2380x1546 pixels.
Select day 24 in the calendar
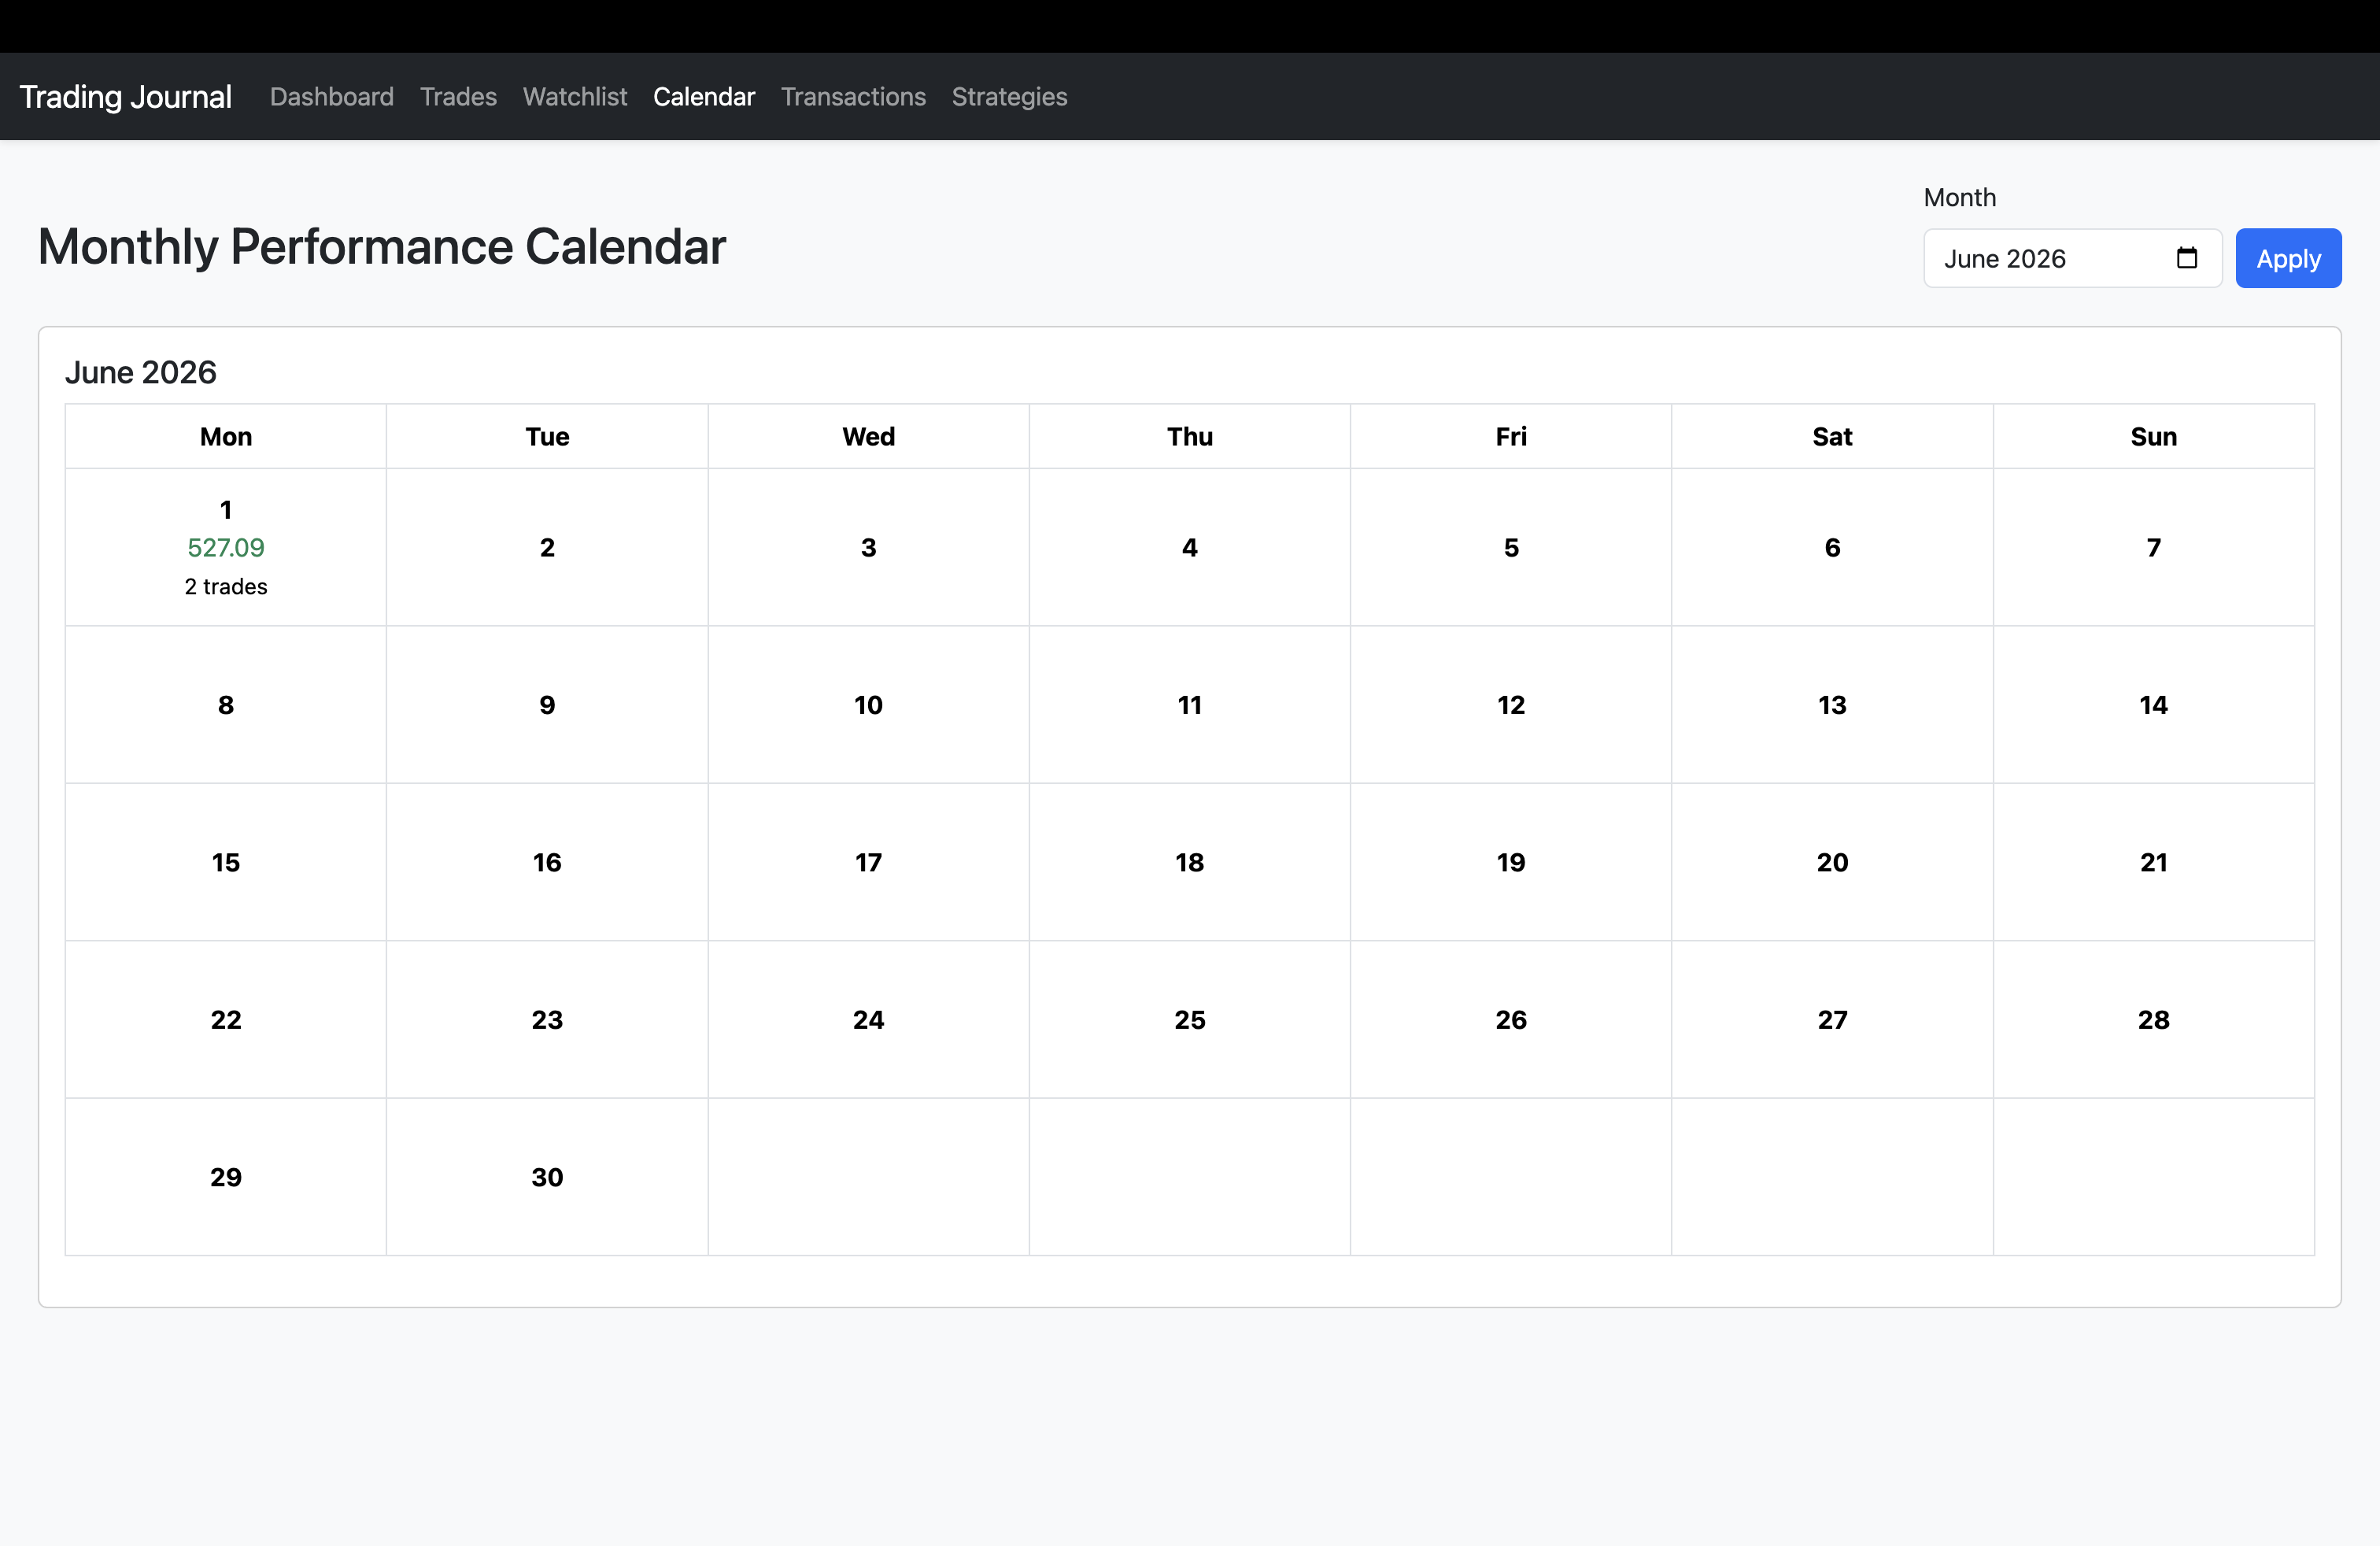[x=868, y=1020]
